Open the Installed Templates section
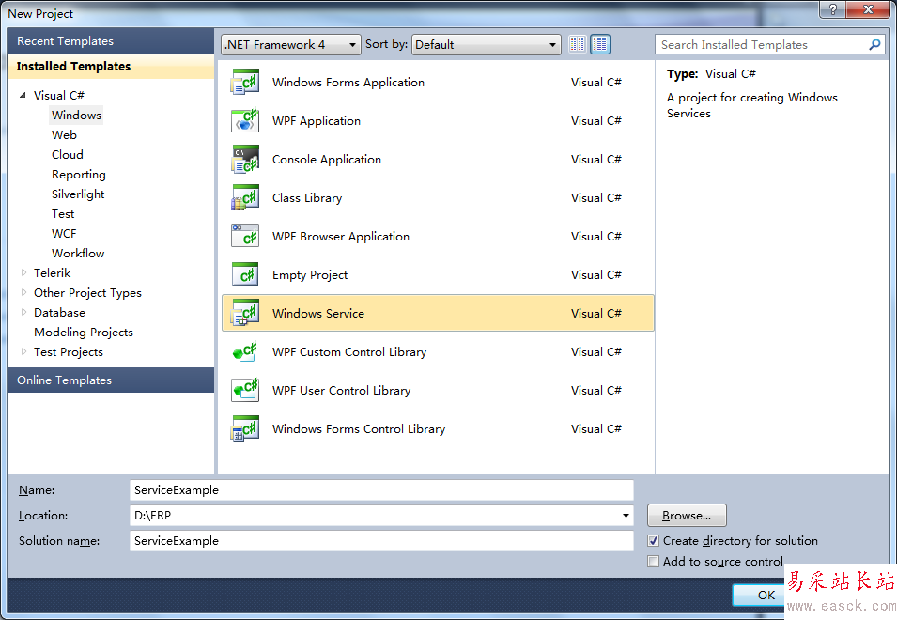 [x=111, y=67]
